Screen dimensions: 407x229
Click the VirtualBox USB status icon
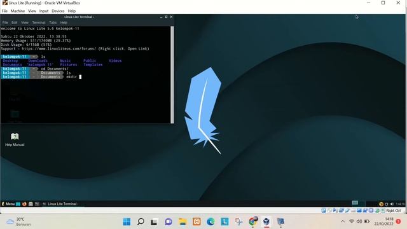pos(347,211)
